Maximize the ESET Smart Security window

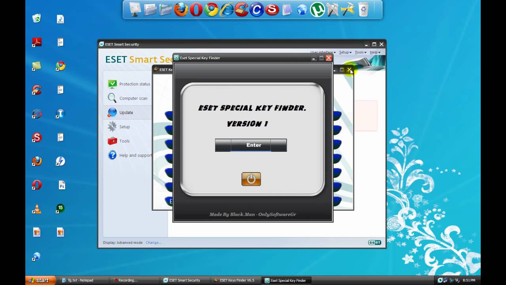[x=374, y=44]
